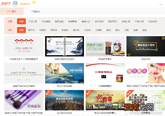Click the gold crown VIP icon
This screenshot has height=116, width=165.
click(x=34, y=2)
